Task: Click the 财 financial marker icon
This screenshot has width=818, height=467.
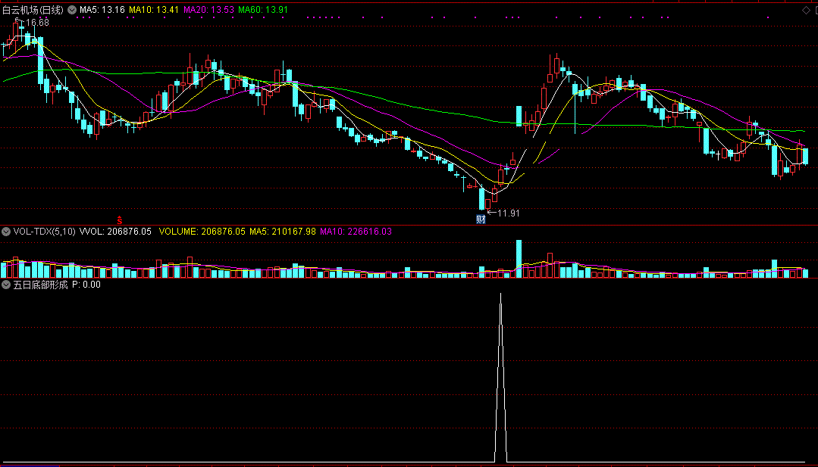Action: (x=481, y=219)
